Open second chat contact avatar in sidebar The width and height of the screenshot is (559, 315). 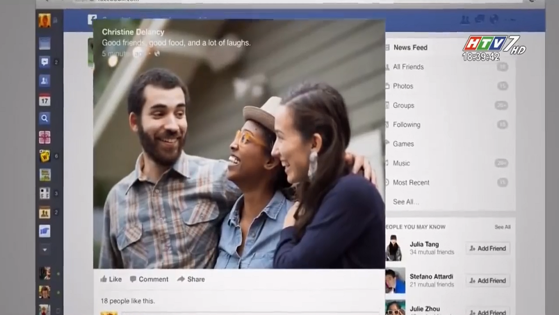tap(45, 292)
